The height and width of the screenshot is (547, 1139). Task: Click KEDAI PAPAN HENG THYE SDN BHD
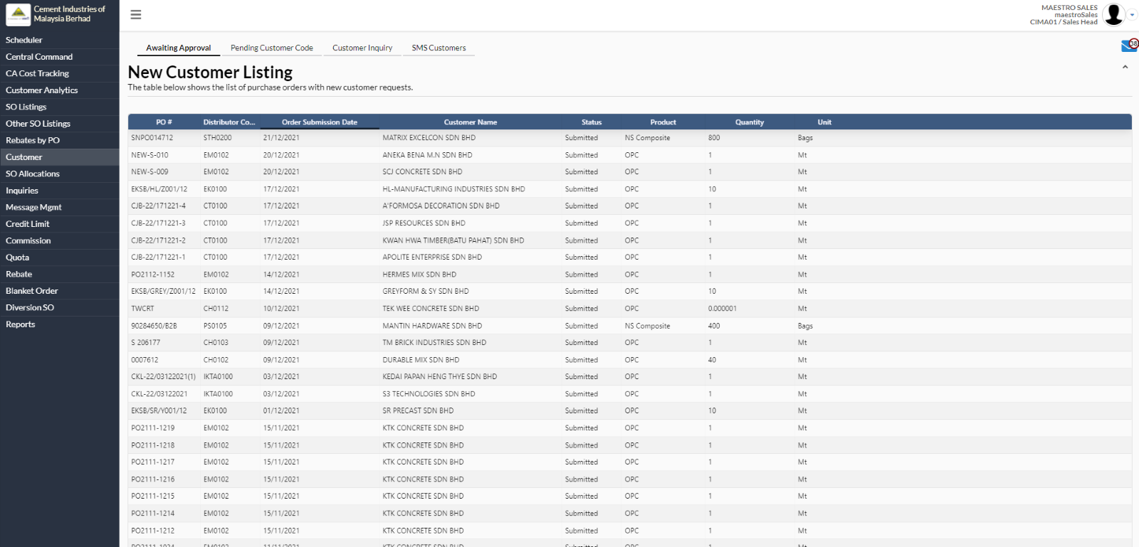click(440, 377)
